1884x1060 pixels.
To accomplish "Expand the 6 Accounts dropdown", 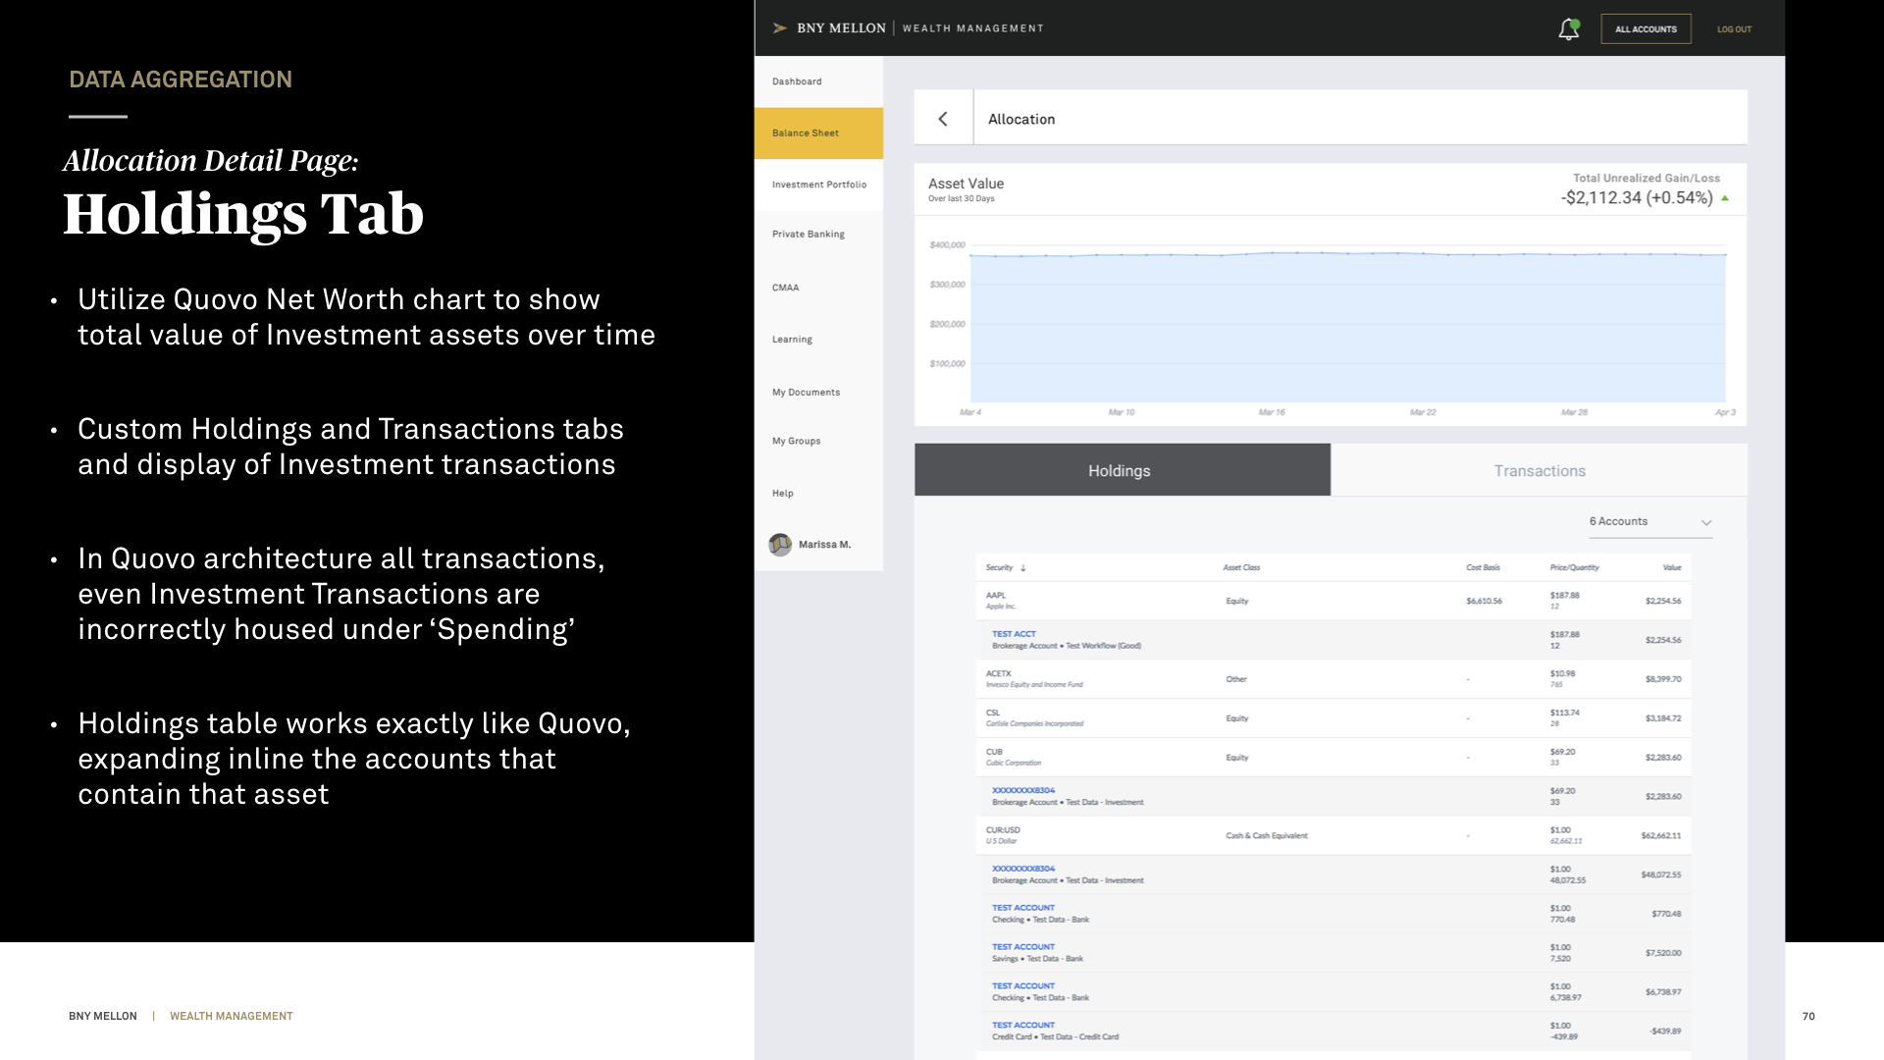I will [x=1650, y=522].
